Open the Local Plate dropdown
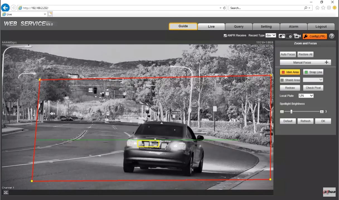Screen dimensions: 339x200 (x=306, y=96)
